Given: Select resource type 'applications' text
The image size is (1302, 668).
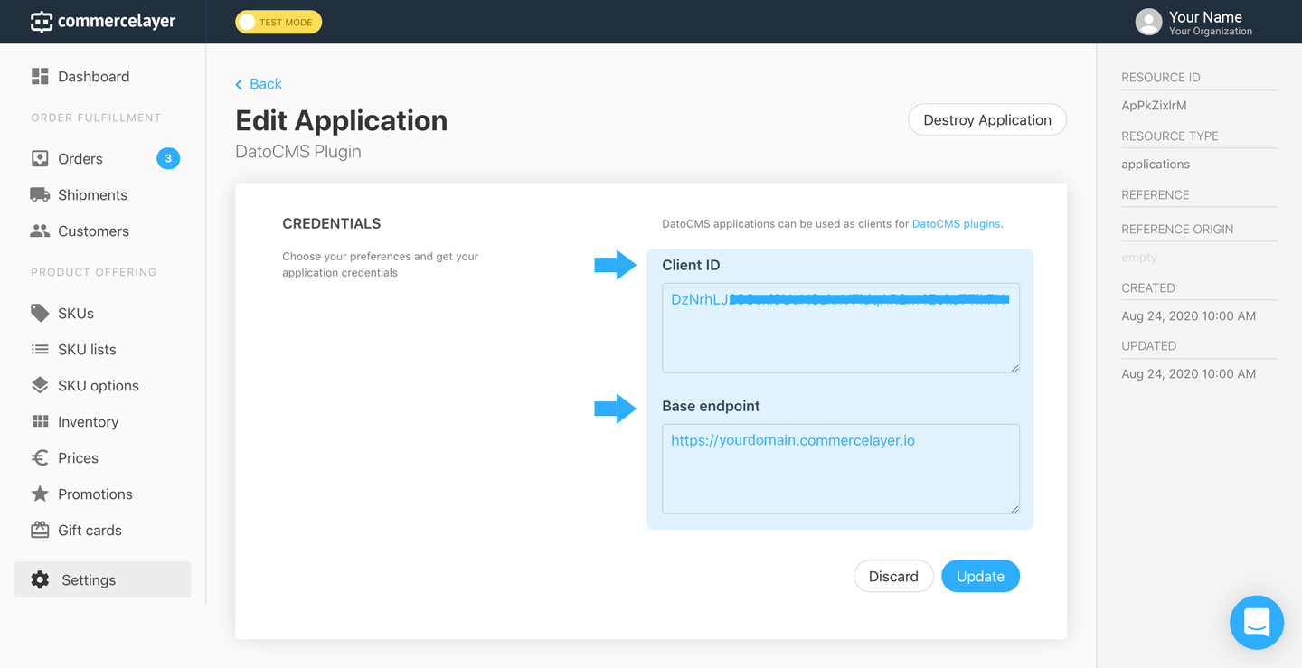Looking at the screenshot, I should pyautogui.click(x=1156, y=165).
